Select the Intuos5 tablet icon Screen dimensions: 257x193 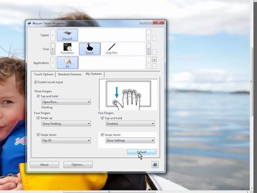click(67, 35)
